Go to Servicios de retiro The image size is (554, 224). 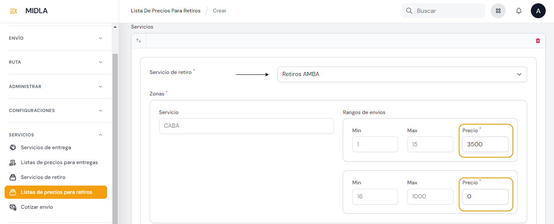(x=43, y=177)
